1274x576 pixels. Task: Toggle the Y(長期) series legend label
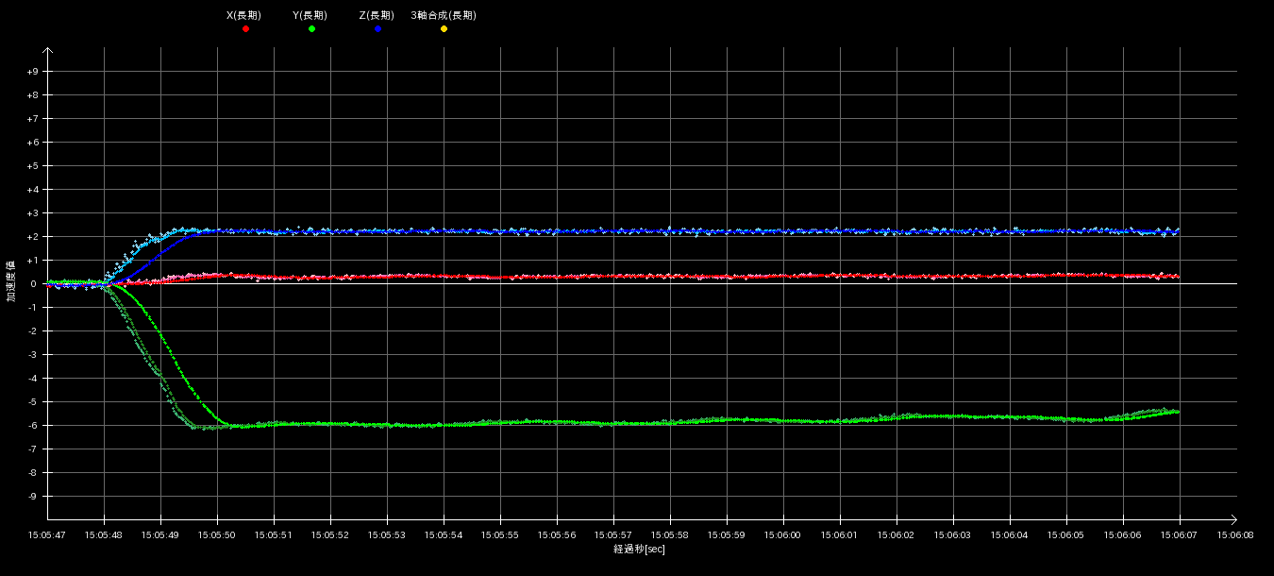310,15
